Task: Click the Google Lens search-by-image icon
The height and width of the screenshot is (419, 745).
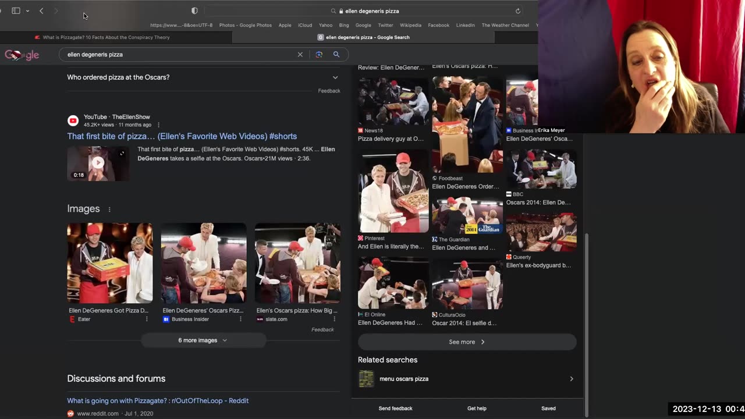Action: click(x=319, y=54)
